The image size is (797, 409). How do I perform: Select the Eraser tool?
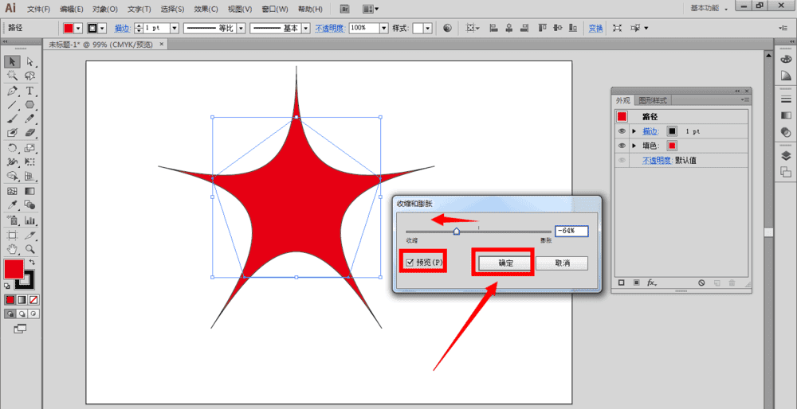pyautogui.click(x=30, y=133)
